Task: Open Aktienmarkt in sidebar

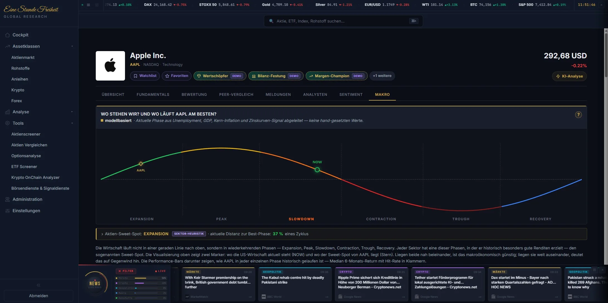Action: click(x=23, y=57)
